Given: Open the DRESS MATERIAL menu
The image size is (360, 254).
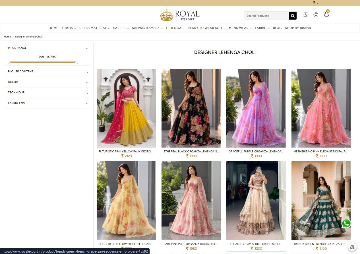Looking at the screenshot, I should (x=94, y=28).
